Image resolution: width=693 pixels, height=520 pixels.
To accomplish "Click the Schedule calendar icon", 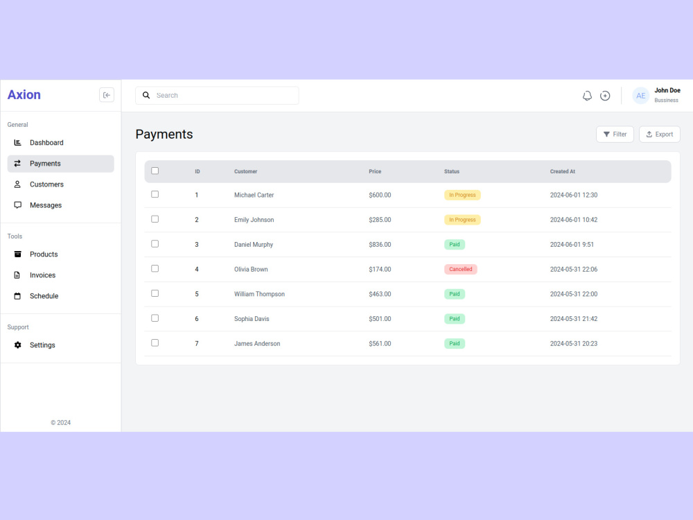I will click(x=18, y=296).
